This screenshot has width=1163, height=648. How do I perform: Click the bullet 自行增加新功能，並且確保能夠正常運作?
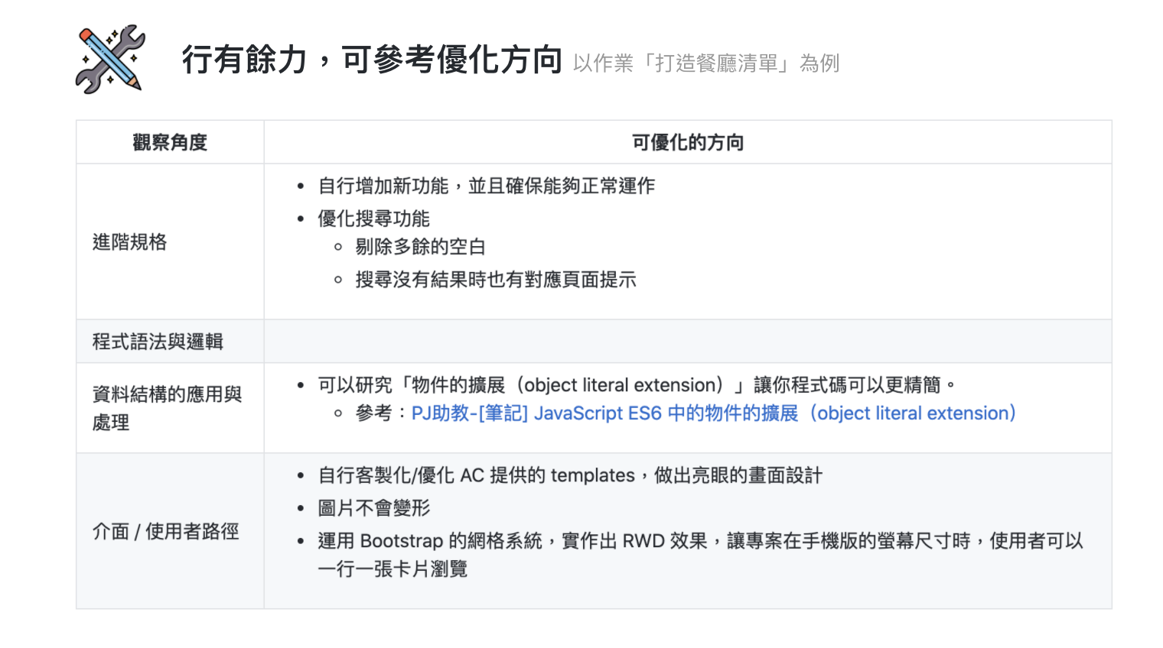487,186
